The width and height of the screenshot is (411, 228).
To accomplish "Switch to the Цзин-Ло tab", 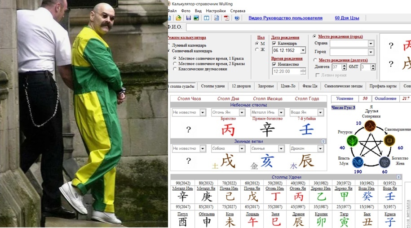I will point(288,86).
